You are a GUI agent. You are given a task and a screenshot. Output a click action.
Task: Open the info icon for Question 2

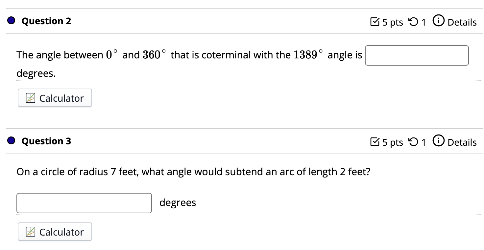click(x=438, y=21)
